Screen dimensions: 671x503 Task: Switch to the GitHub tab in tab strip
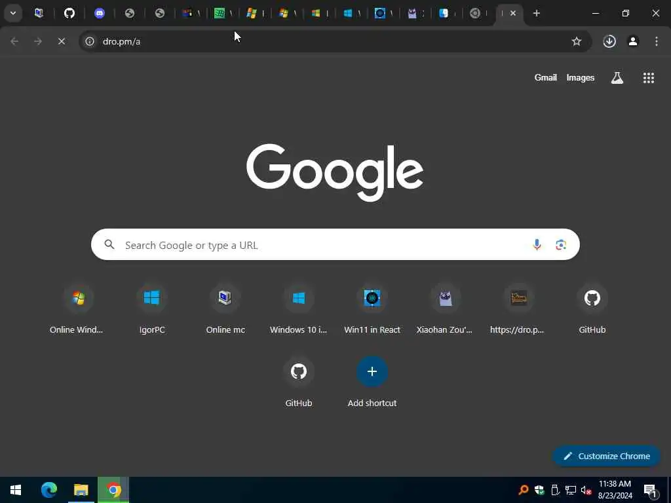click(69, 13)
